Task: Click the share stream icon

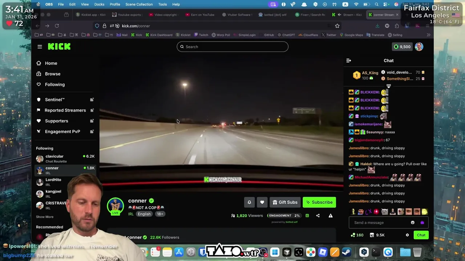Action: 318,216
